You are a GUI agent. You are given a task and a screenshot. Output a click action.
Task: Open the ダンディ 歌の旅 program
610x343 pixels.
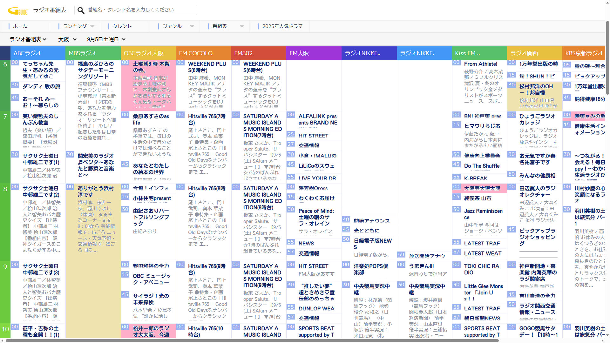41,86
